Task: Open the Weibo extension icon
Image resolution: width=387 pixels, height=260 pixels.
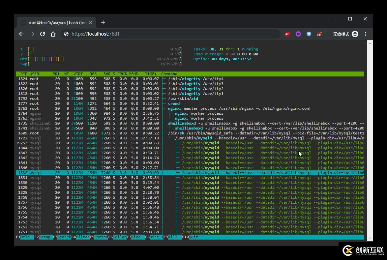Action: click(x=319, y=34)
